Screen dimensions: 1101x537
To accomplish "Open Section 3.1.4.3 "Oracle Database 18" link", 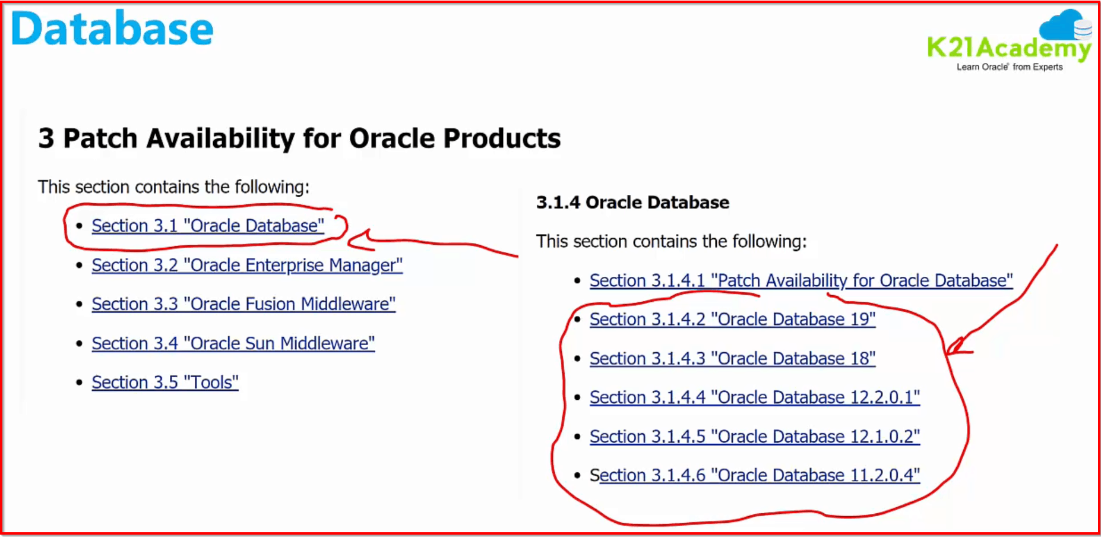I will pyautogui.click(x=732, y=359).
